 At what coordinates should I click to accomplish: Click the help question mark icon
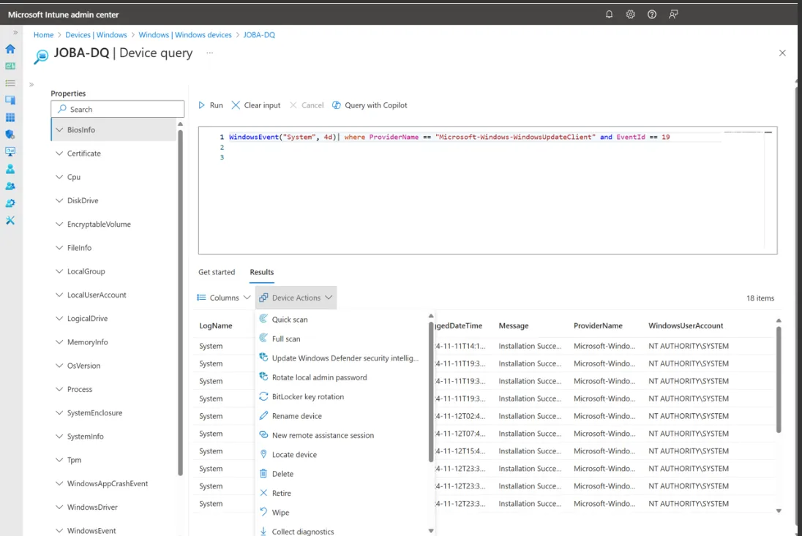[x=652, y=15]
